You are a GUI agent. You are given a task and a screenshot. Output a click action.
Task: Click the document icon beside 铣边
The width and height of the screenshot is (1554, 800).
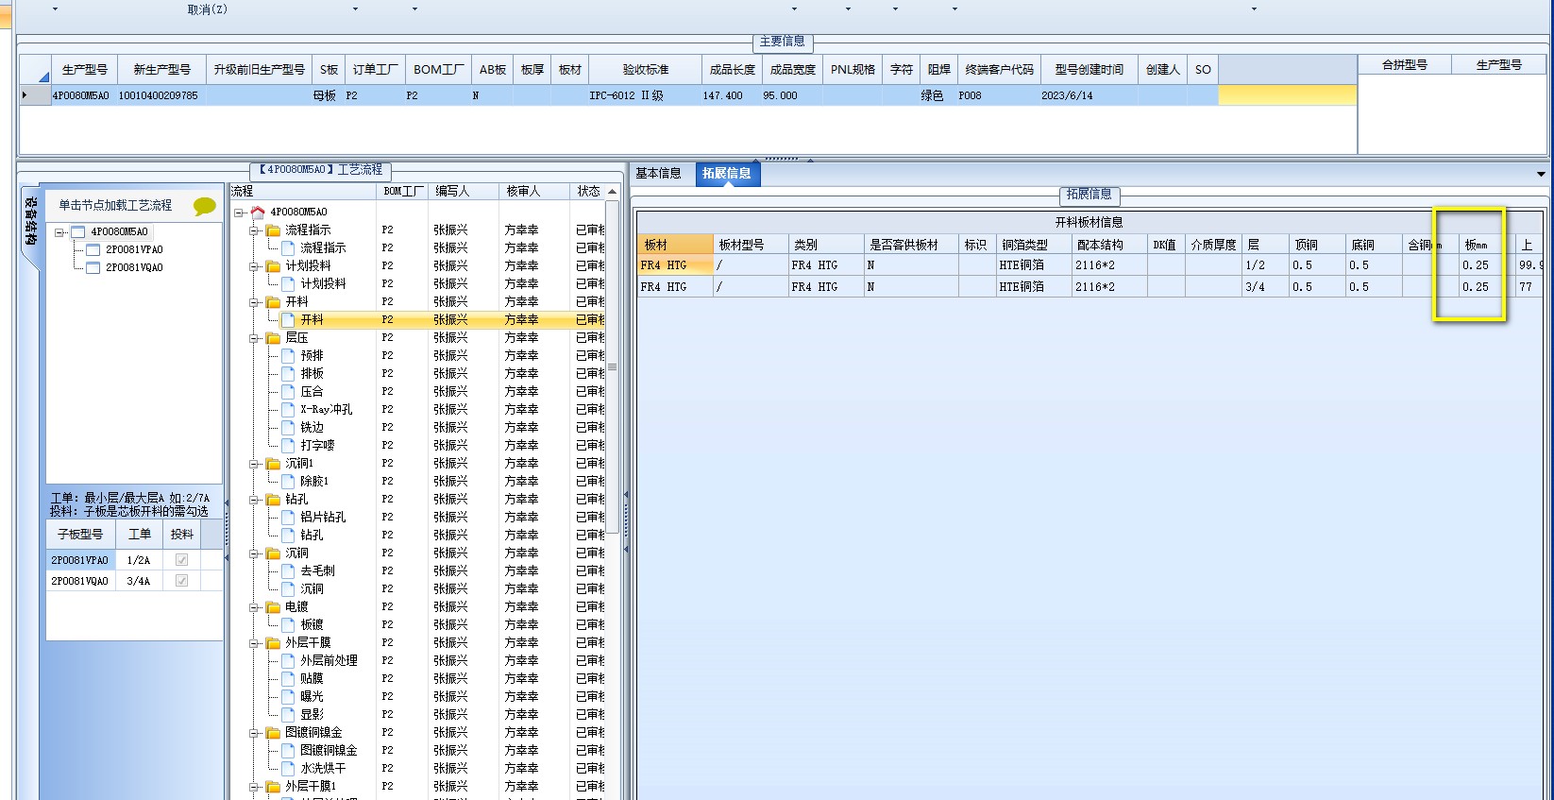(288, 428)
